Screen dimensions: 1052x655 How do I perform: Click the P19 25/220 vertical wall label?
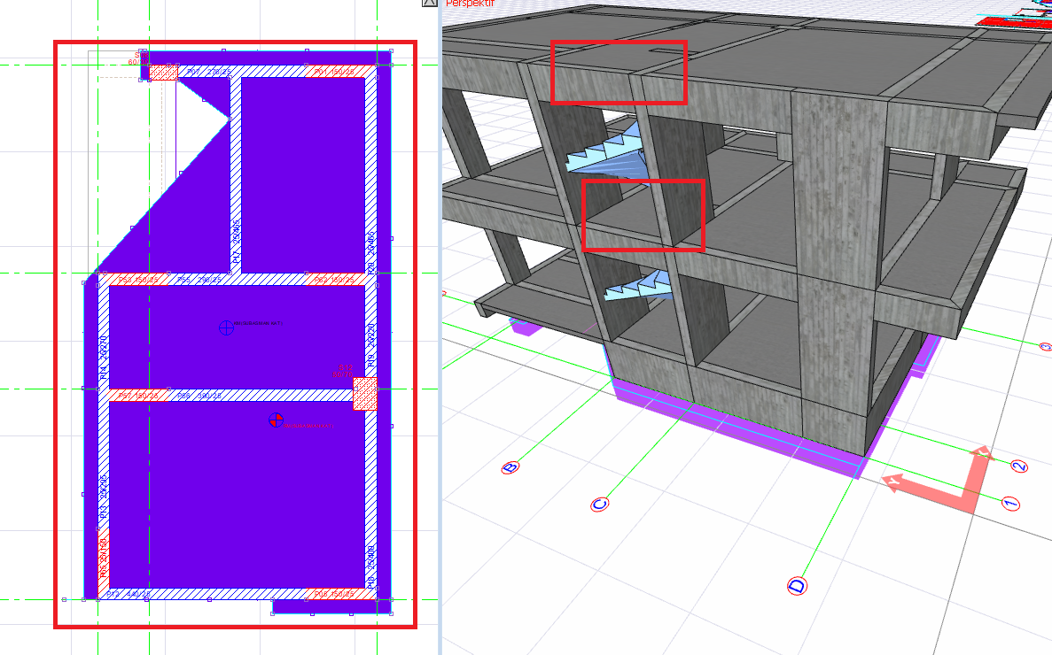371,345
